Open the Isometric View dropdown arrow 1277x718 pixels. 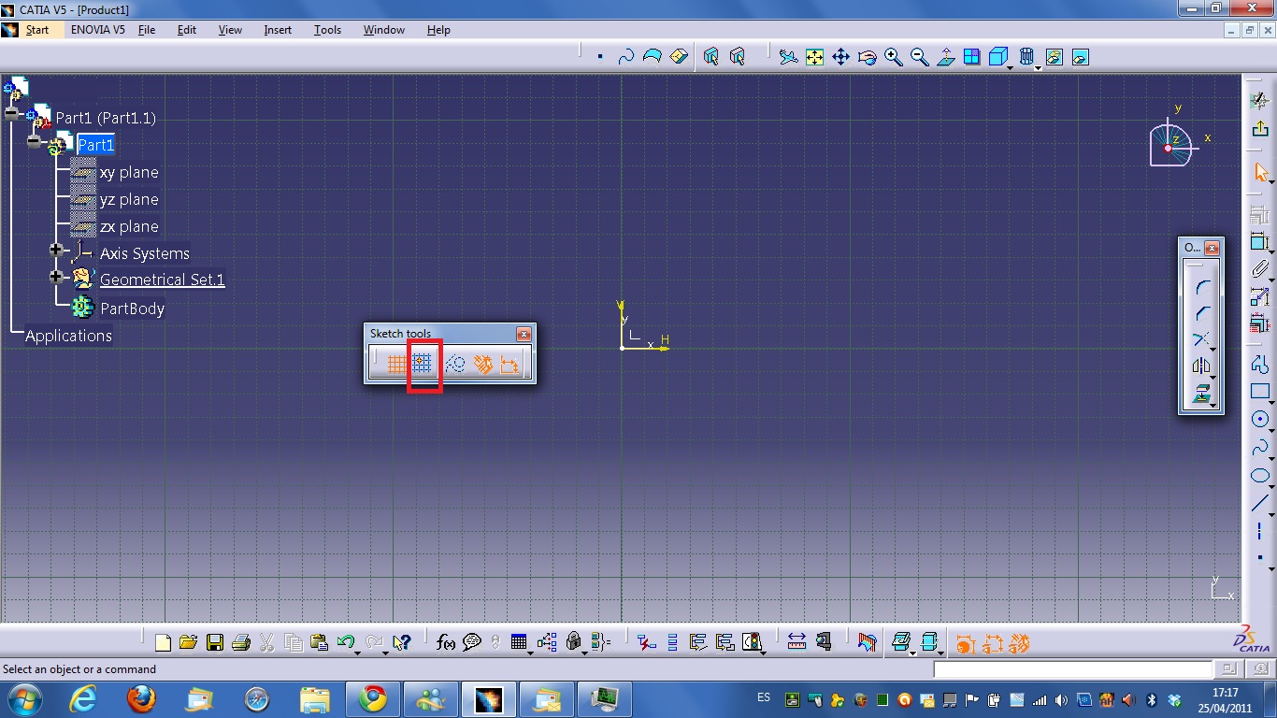pos(1012,67)
